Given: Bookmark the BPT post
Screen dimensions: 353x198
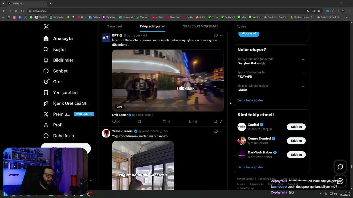Looking at the screenshot, I should point(215,122).
